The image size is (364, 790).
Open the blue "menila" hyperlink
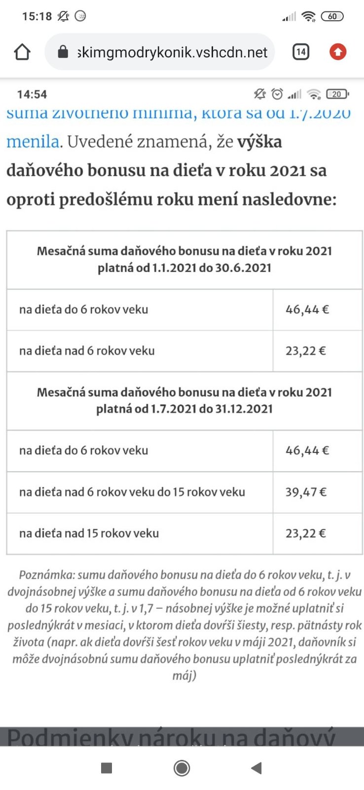pos(33,142)
